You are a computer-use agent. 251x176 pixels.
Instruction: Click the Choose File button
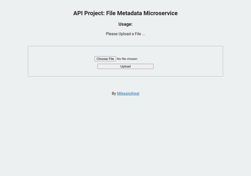click(105, 59)
